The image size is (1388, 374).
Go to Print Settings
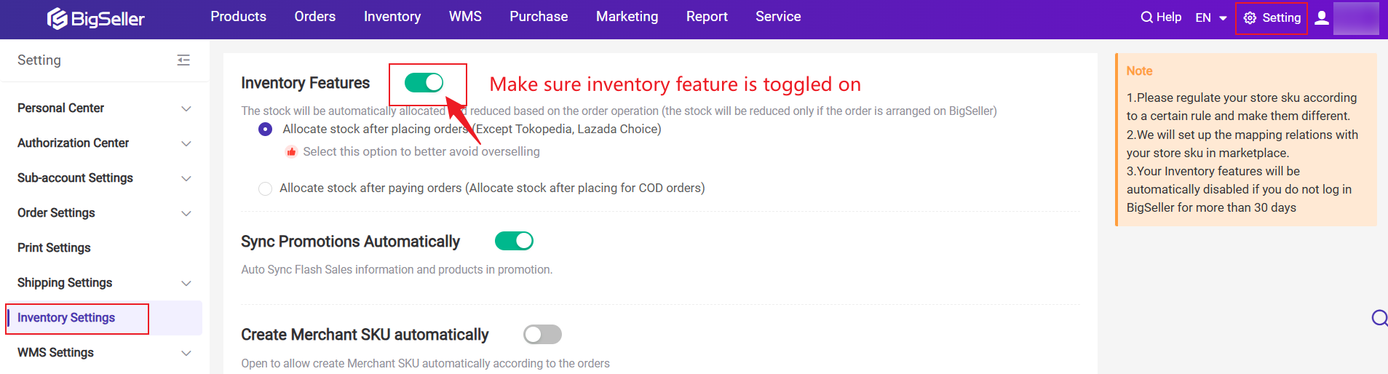click(x=54, y=248)
